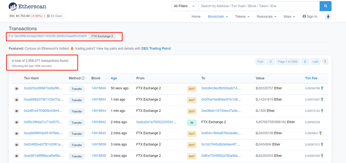
Task: Open sender address 0xeba2d1a79053233534
Action: (156, 122)
